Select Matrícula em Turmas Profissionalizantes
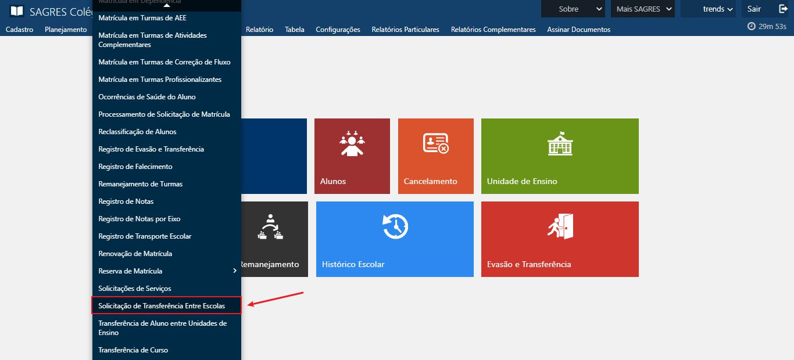 point(166,80)
